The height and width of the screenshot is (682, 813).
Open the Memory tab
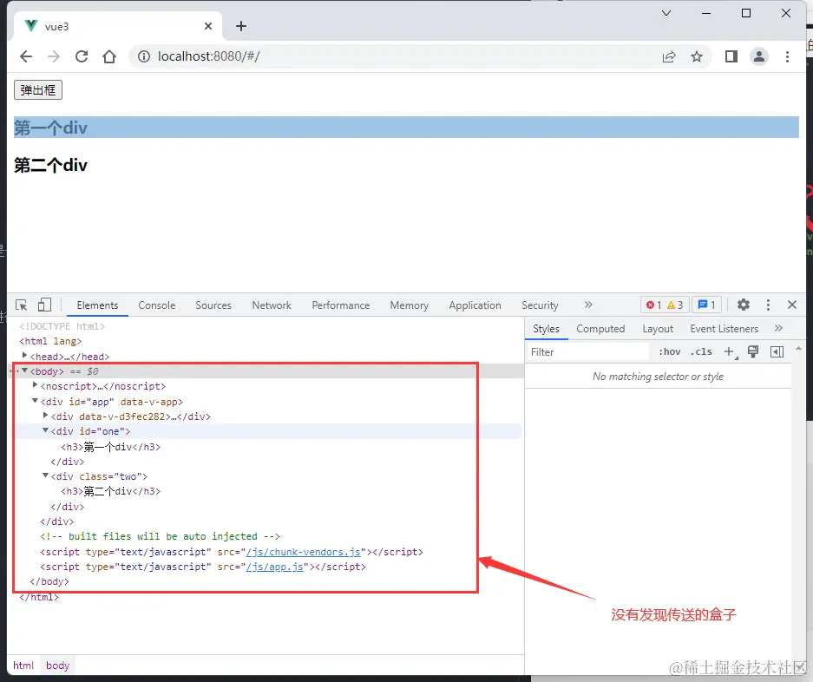tap(409, 305)
